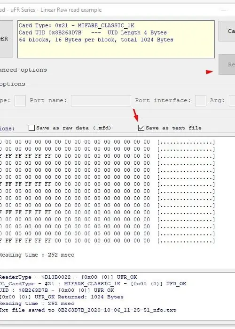Click the partially visible 'Ca' button

pyautogui.click(x=227, y=31)
